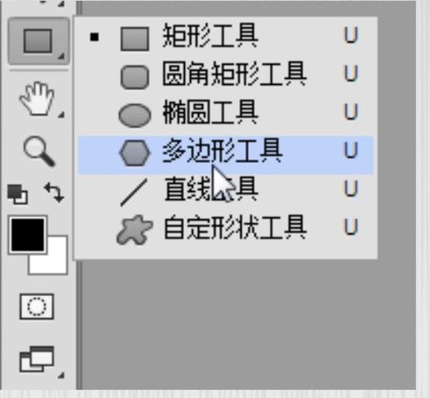Pick 圆角矩形工具 from the list
Image resolution: width=430 pixels, height=398 pixels.
coord(225,77)
